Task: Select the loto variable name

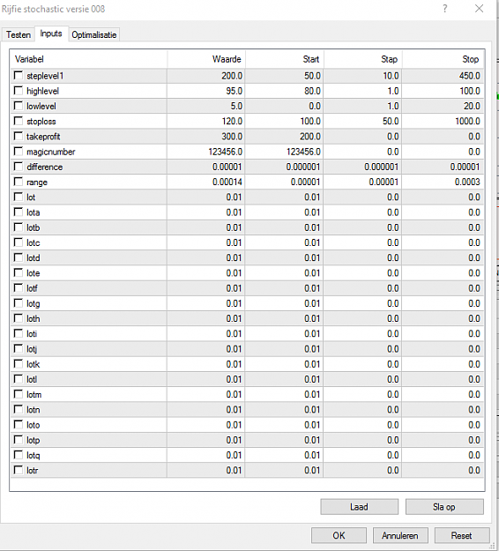Action: click(x=33, y=425)
